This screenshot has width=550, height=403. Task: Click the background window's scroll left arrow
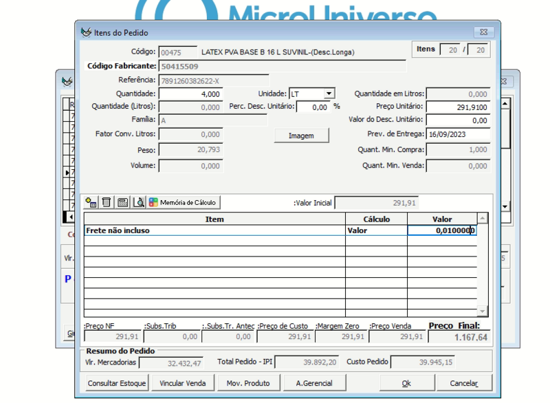click(71, 217)
